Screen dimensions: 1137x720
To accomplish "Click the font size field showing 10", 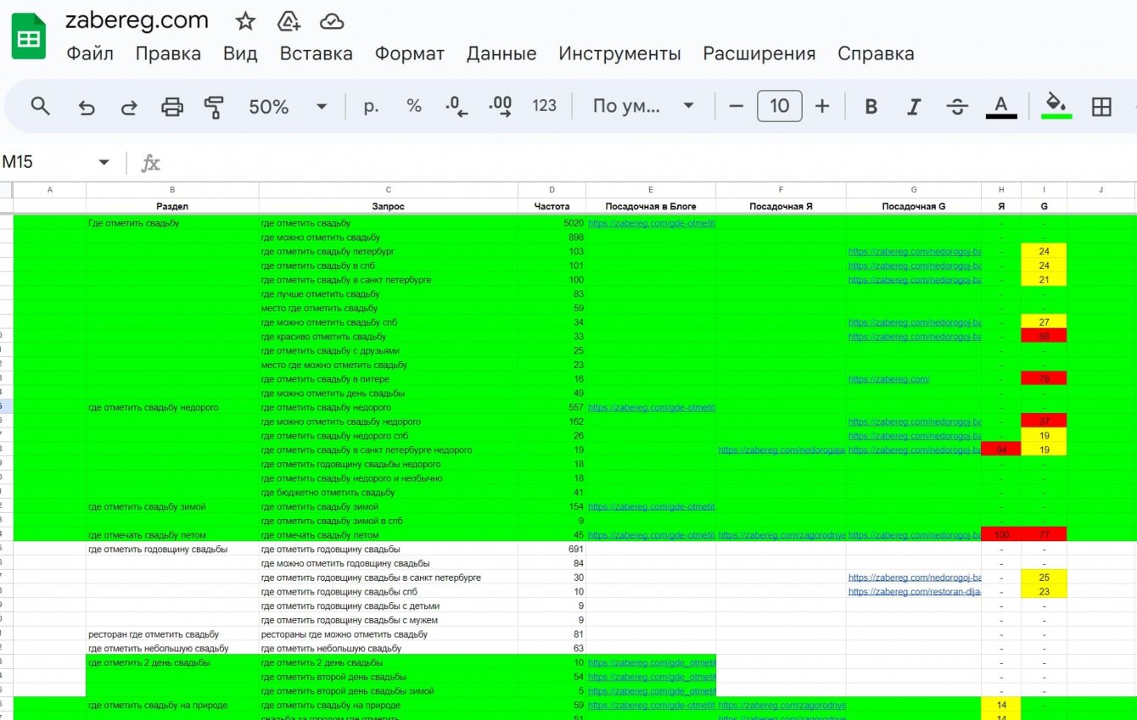I will (x=779, y=106).
